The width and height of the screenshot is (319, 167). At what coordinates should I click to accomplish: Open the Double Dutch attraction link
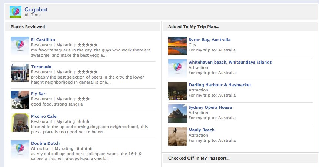[x=45, y=143]
